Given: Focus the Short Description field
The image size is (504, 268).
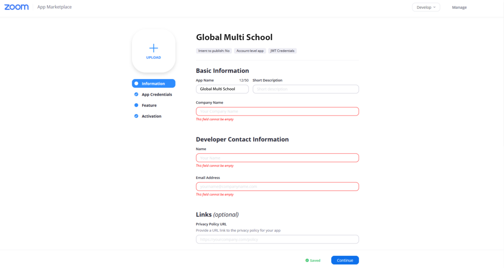Looking at the screenshot, I should click(x=306, y=89).
